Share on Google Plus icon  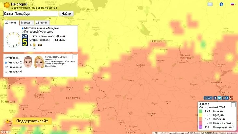(231, 98)
